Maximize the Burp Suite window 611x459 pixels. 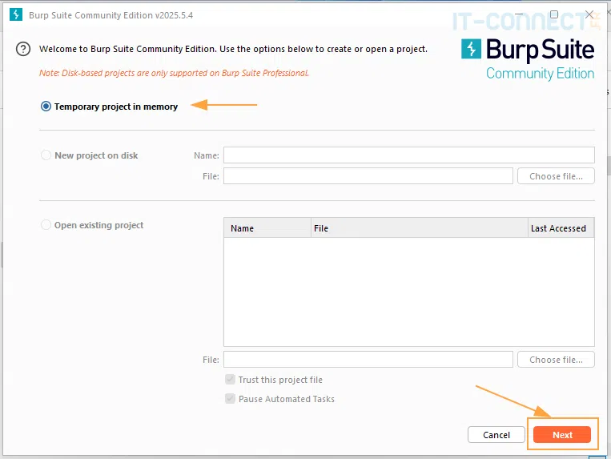point(553,14)
